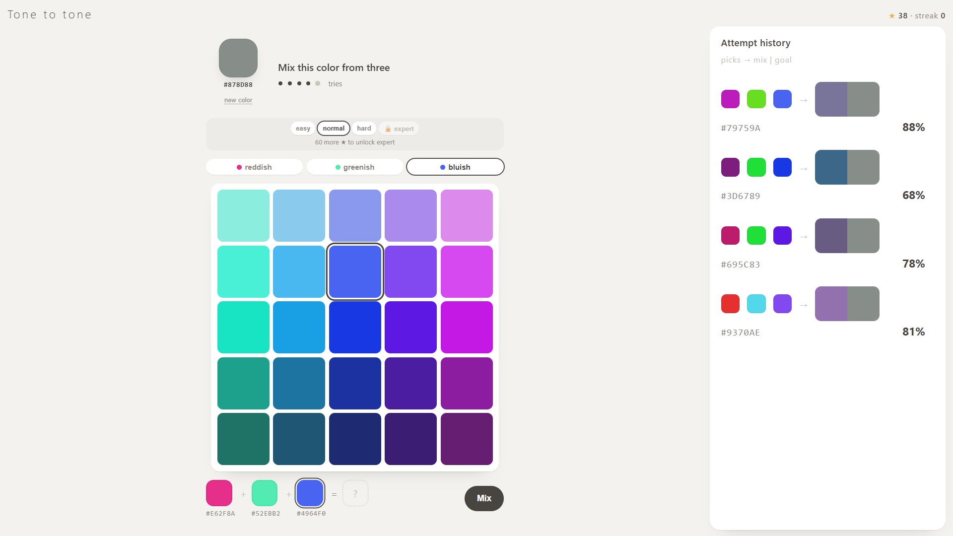Click the vivid blue pick in the 68% attempt

click(782, 167)
